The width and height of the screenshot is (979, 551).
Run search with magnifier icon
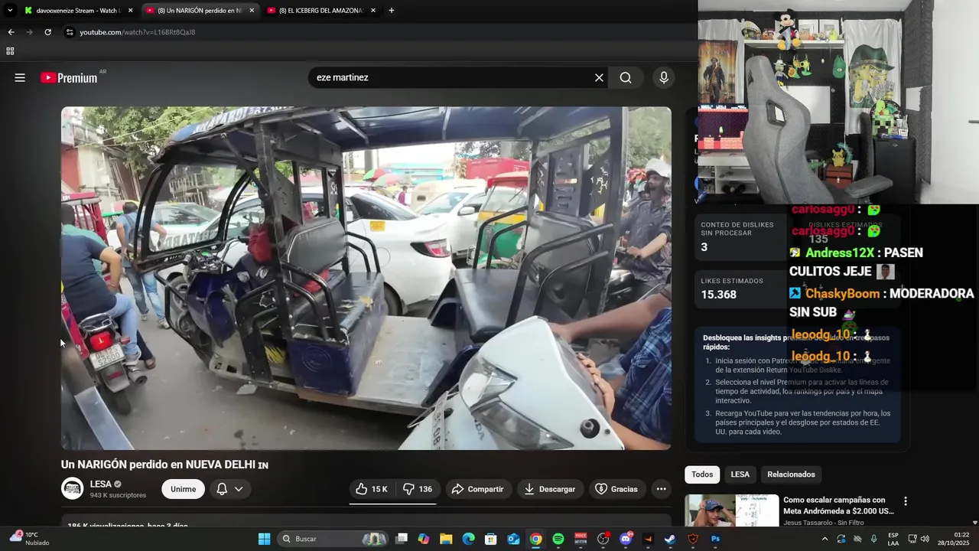(x=626, y=77)
